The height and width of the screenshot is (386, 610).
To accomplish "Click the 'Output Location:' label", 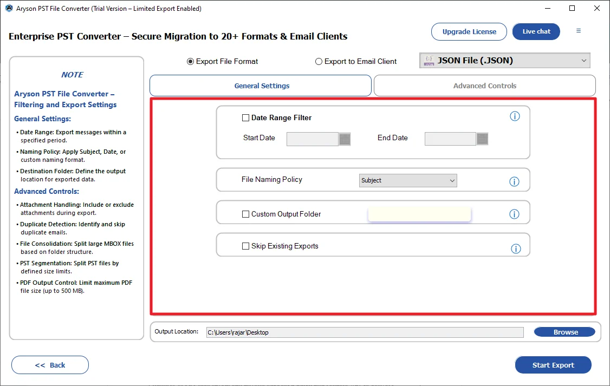I will pos(176,331).
